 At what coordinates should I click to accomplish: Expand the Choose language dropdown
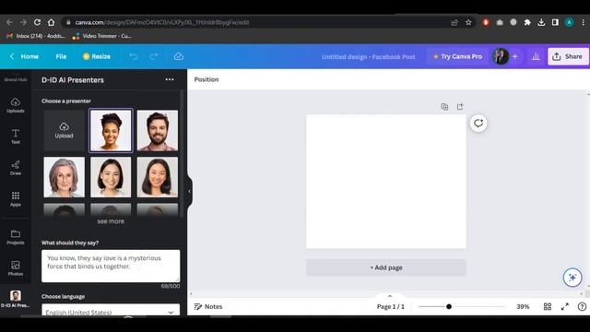tap(111, 310)
